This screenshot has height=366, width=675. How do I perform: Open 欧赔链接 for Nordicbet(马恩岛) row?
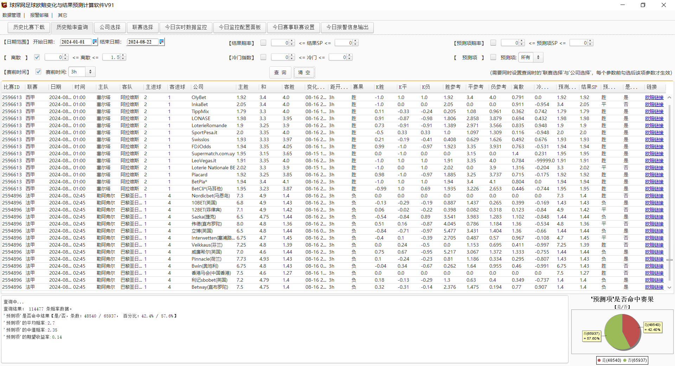(x=654, y=196)
